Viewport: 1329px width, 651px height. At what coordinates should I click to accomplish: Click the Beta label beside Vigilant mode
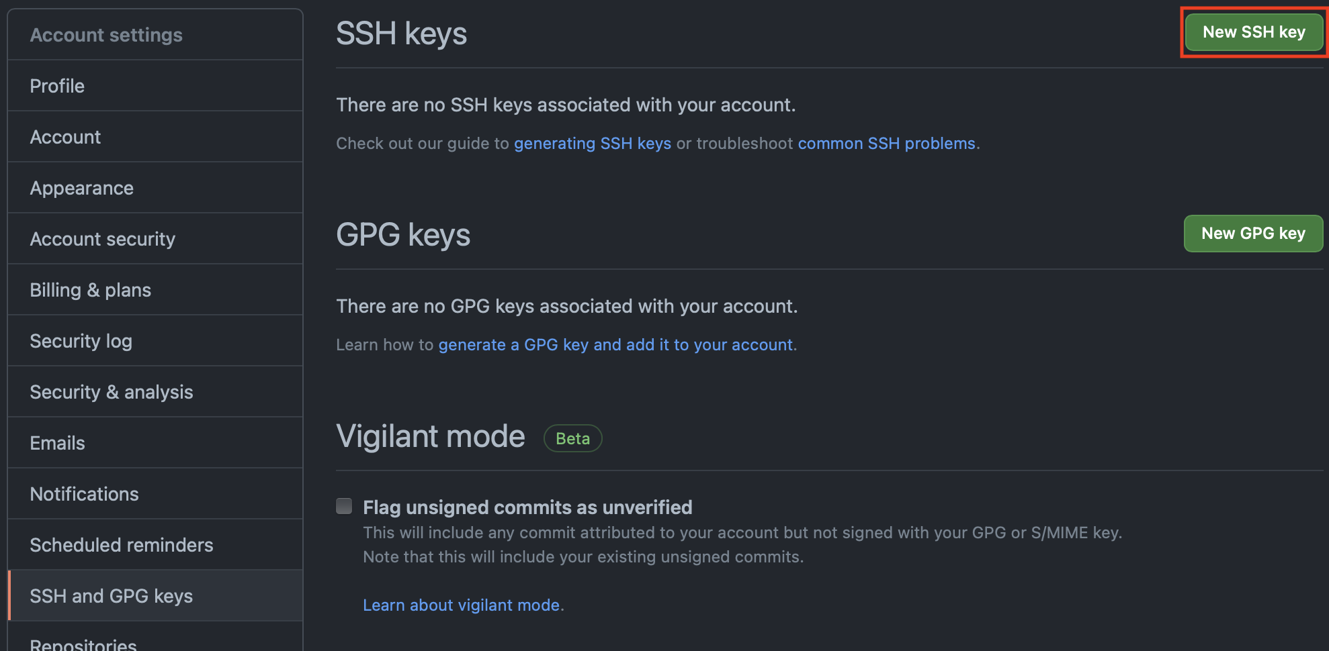pyautogui.click(x=572, y=438)
